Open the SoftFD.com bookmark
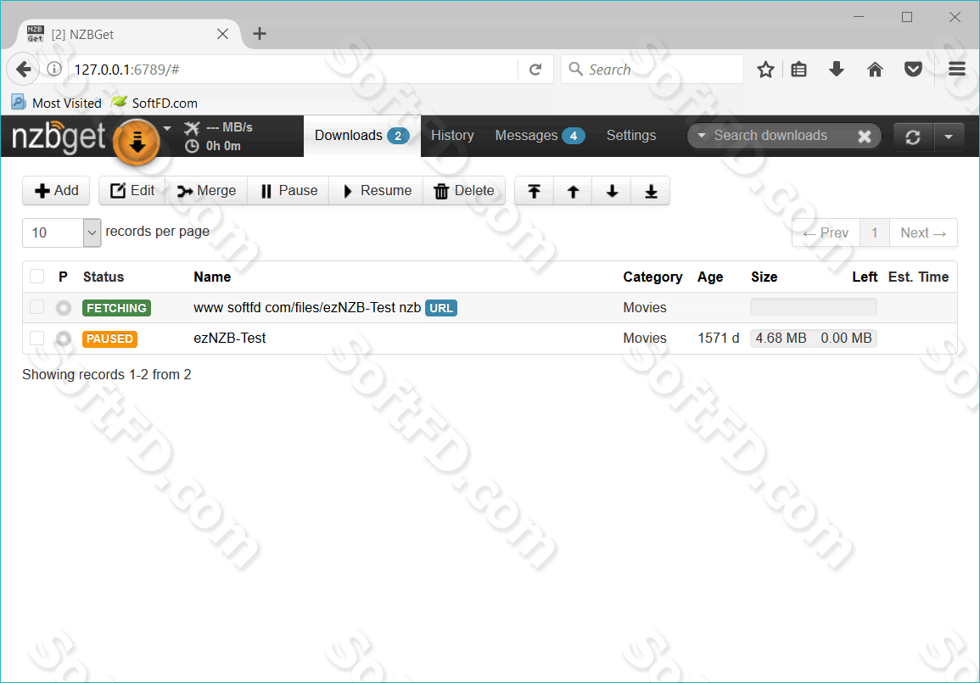980x683 pixels. pos(155,104)
